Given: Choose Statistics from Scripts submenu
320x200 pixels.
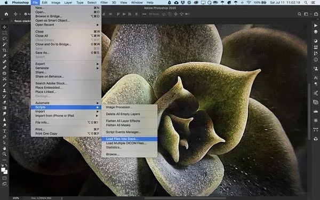Looking at the screenshot, I should [x=130, y=147].
